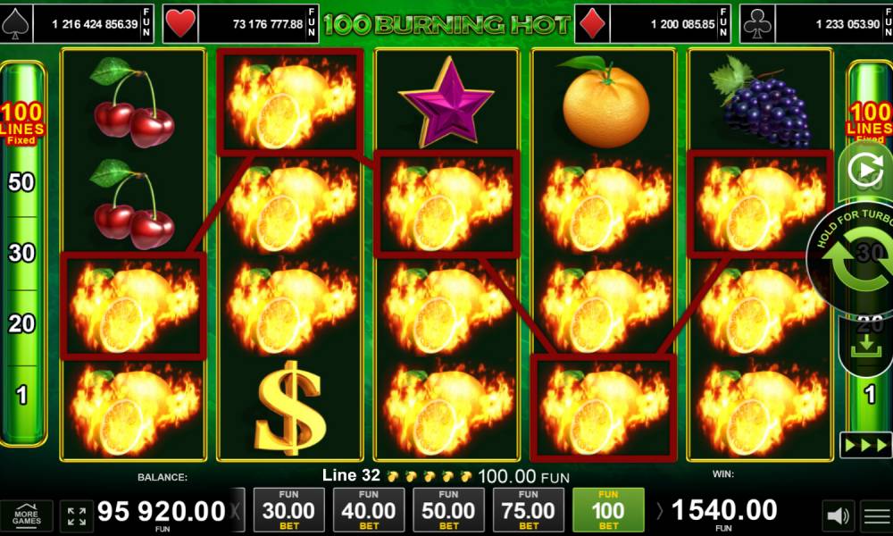The image size is (893, 536).
Task: Expand the bet list chevron near win amount
Action: tap(660, 511)
